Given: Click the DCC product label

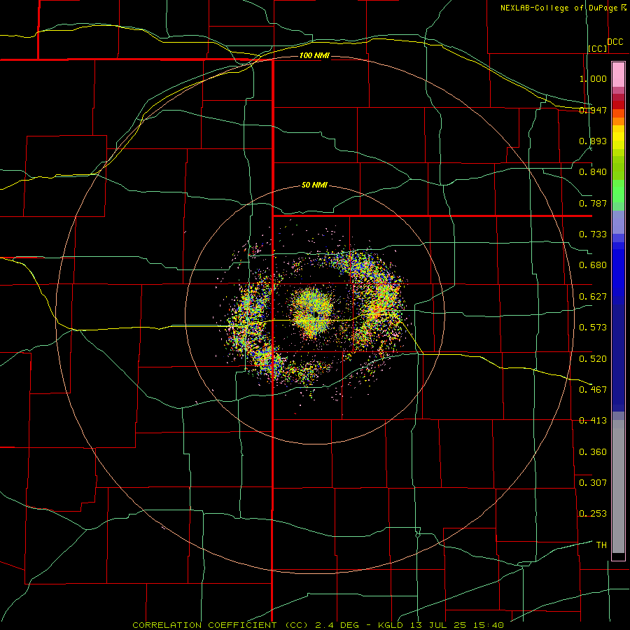Looking at the screenshot, I should pyautogui.click(x=615, y=42).
